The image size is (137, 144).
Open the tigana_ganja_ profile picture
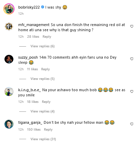coord(9,124)
